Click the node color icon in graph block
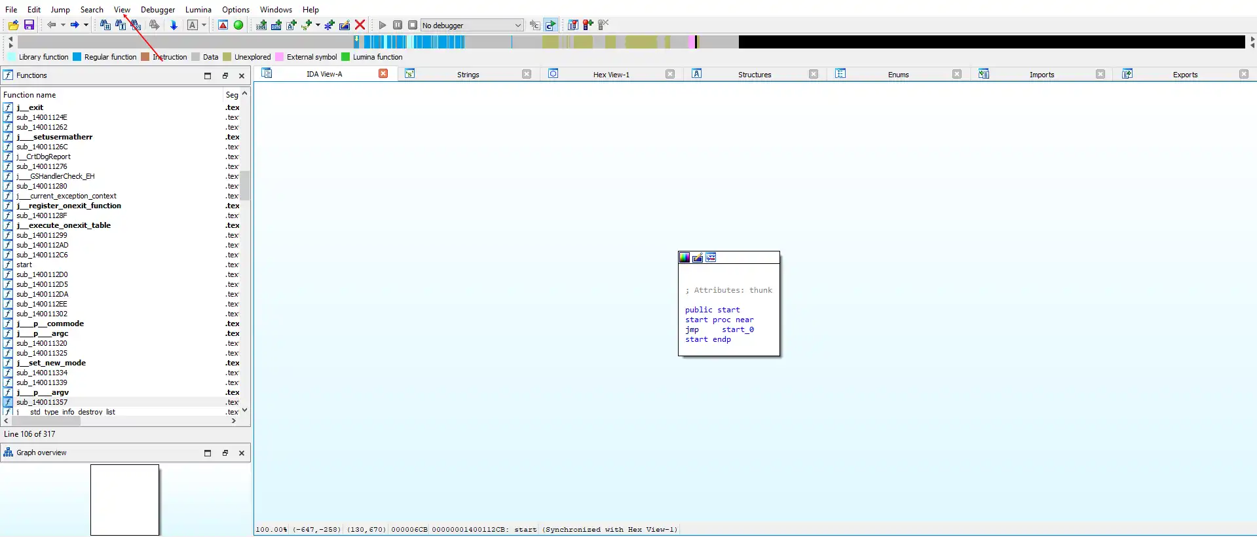1257x537 pixels. 685,257
